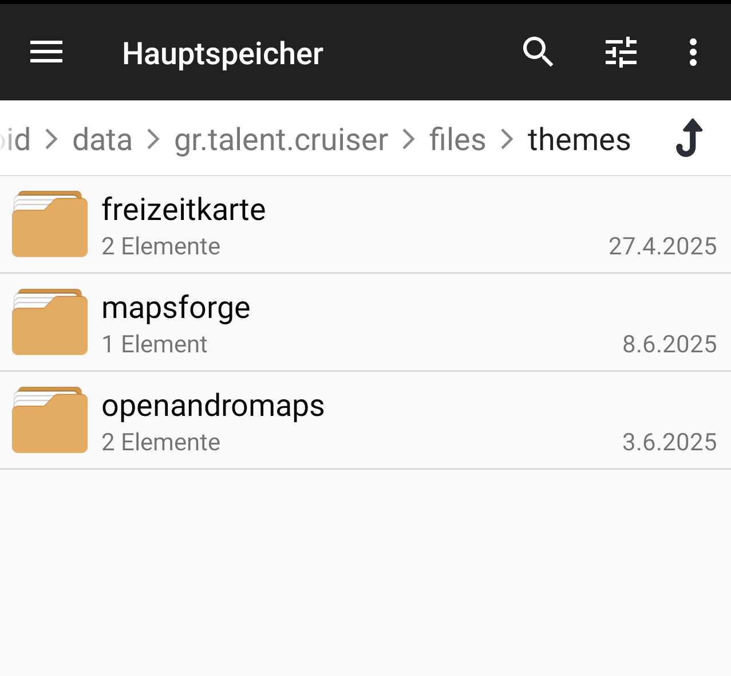731x676 pixels.
Task: Open the hamburger navigation menu
Action: point(46,53)
